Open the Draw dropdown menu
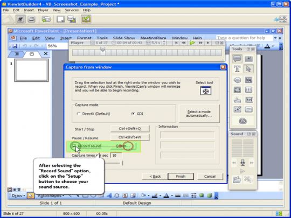291x218 pixels. (18, 195)
